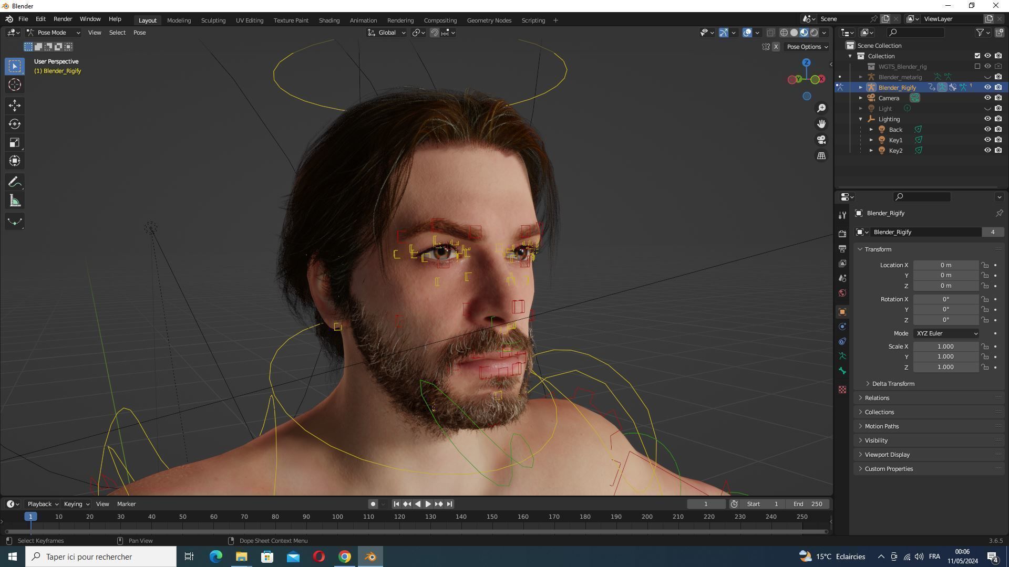1009x567 pixels.
Task: Click the zoom view magnifier icon
Action: 821,108
